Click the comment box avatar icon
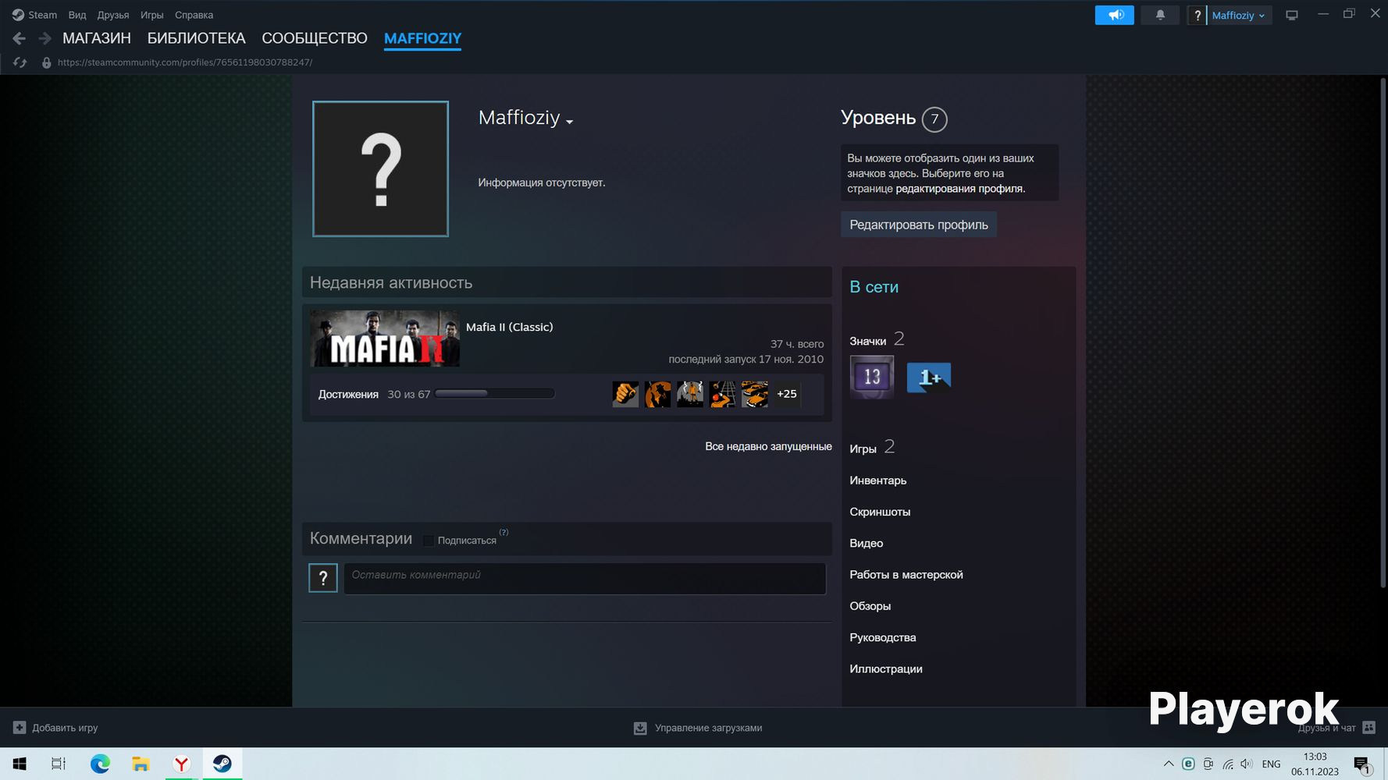Image resolution: width=1388 pixels, height=780 pixels. (323, 578)
